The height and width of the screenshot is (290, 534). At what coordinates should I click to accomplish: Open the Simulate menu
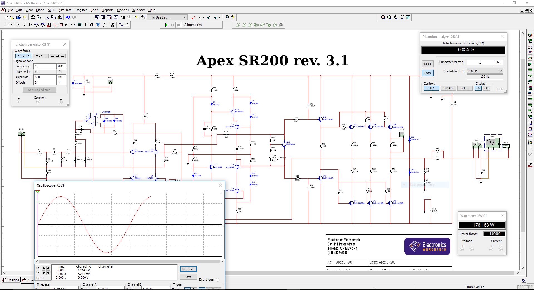65,10
